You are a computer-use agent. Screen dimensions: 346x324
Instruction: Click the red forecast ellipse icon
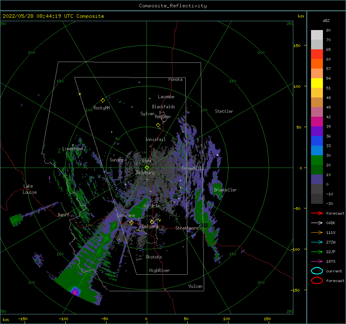[317, 280]
